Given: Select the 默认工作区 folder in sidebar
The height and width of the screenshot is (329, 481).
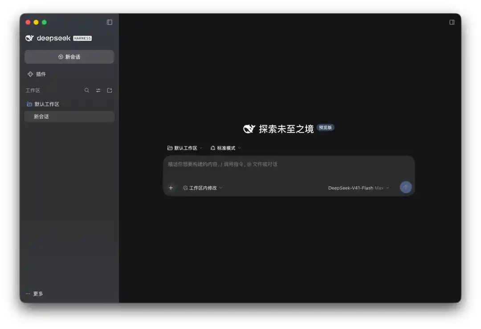Looking at the screenshot, I should pos(43,104).
